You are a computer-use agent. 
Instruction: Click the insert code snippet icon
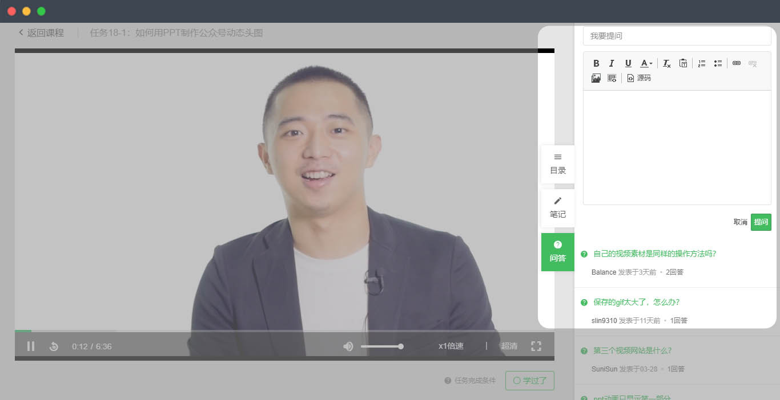pos(612,78)
